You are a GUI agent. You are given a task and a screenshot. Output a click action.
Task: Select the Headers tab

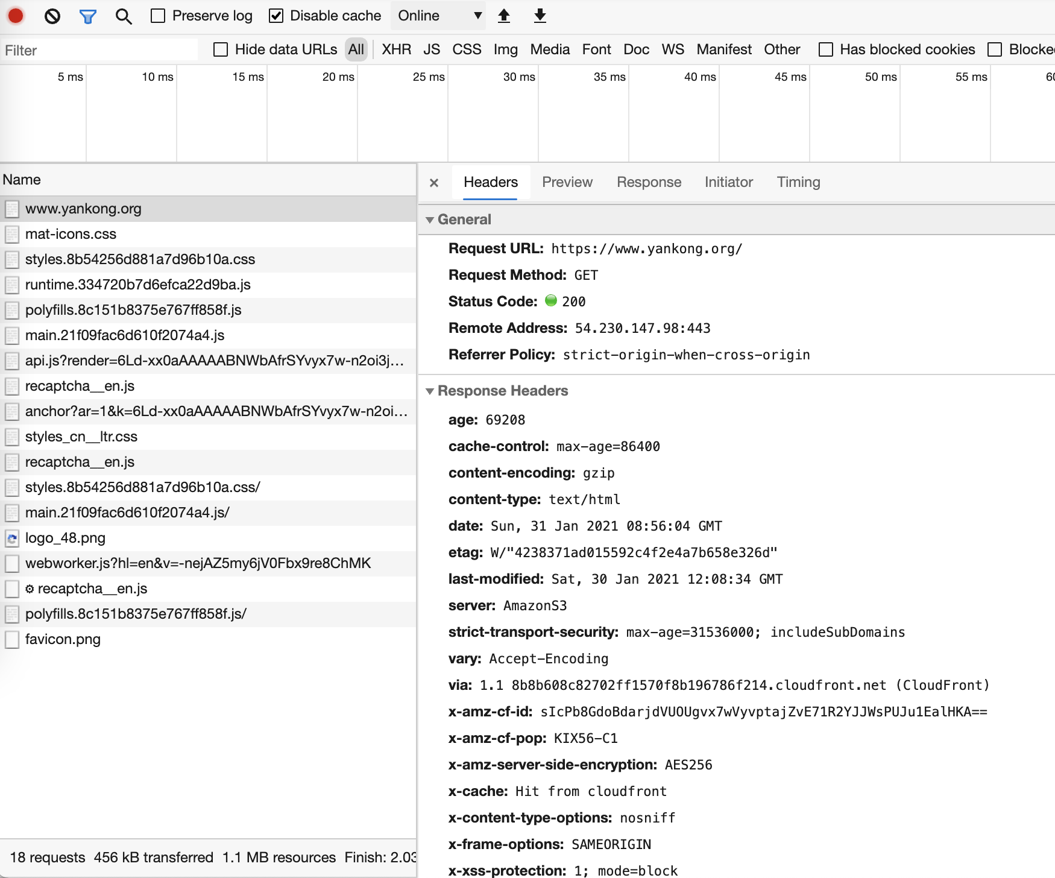[491, 182]
